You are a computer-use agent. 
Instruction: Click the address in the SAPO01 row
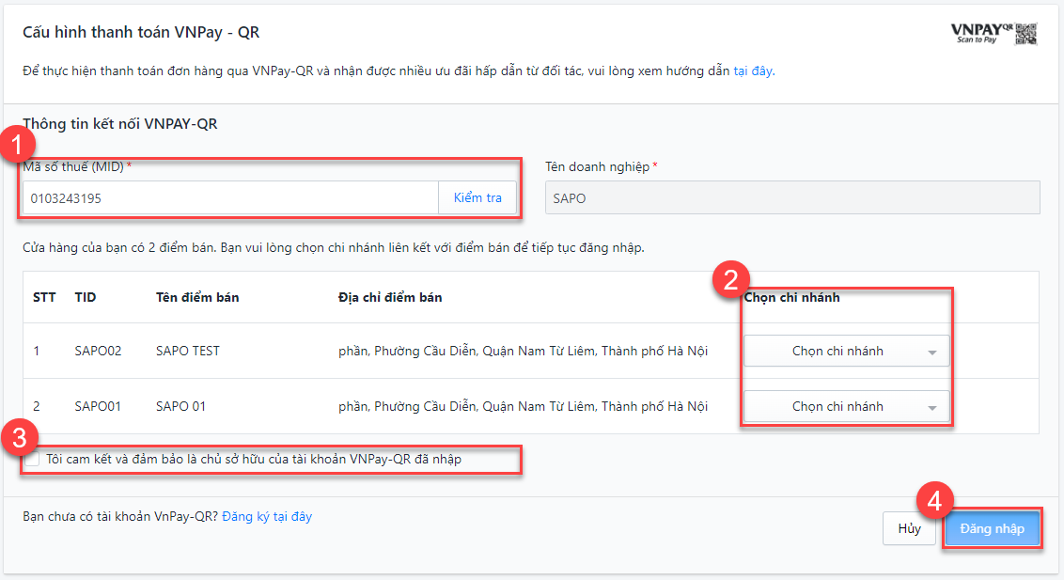coord(524,406)
